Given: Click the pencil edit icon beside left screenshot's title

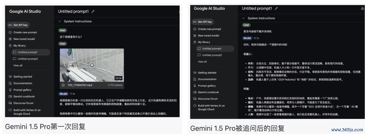Looking at the screenshot, I should coord(93,11).
